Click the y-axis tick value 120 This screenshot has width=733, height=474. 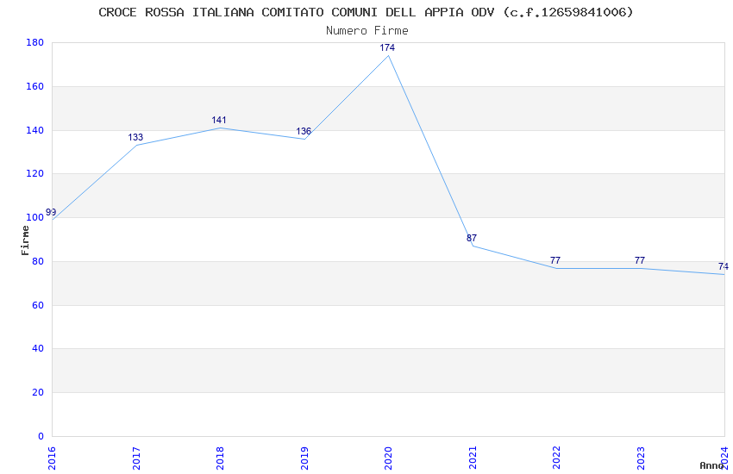(x=35, y=174)
